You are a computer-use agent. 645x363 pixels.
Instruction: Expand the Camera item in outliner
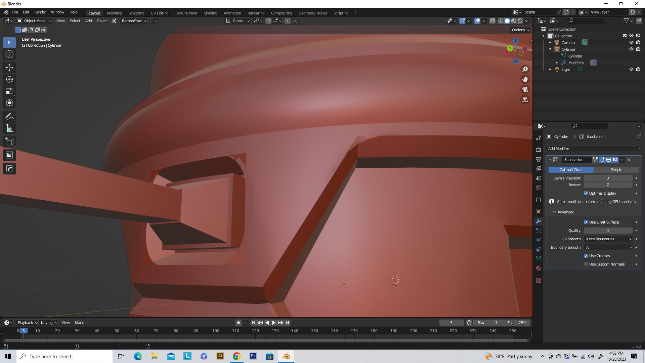click(550, 43)
